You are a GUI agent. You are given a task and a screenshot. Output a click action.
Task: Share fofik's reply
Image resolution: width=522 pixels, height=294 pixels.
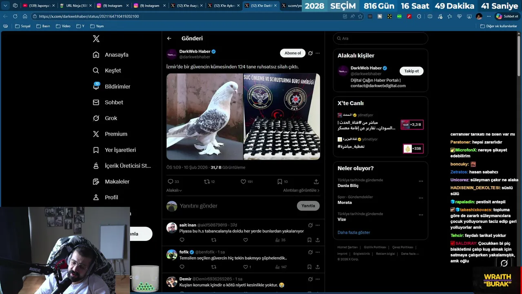(x=318, y=267)
